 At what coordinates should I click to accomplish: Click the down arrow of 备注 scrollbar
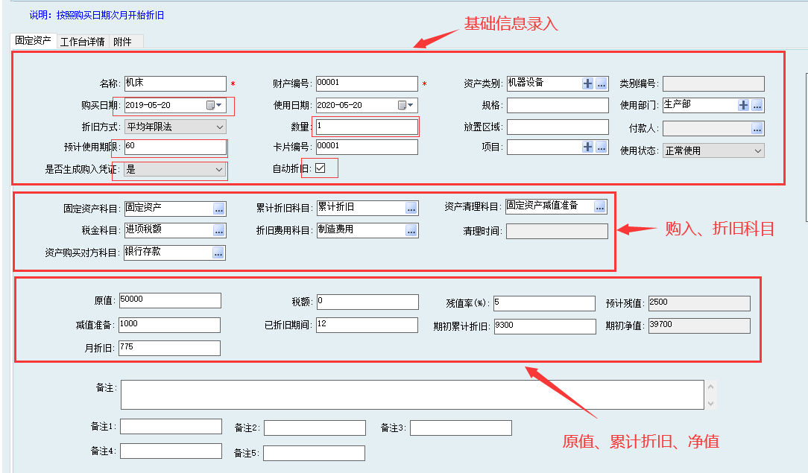(710, 403)
